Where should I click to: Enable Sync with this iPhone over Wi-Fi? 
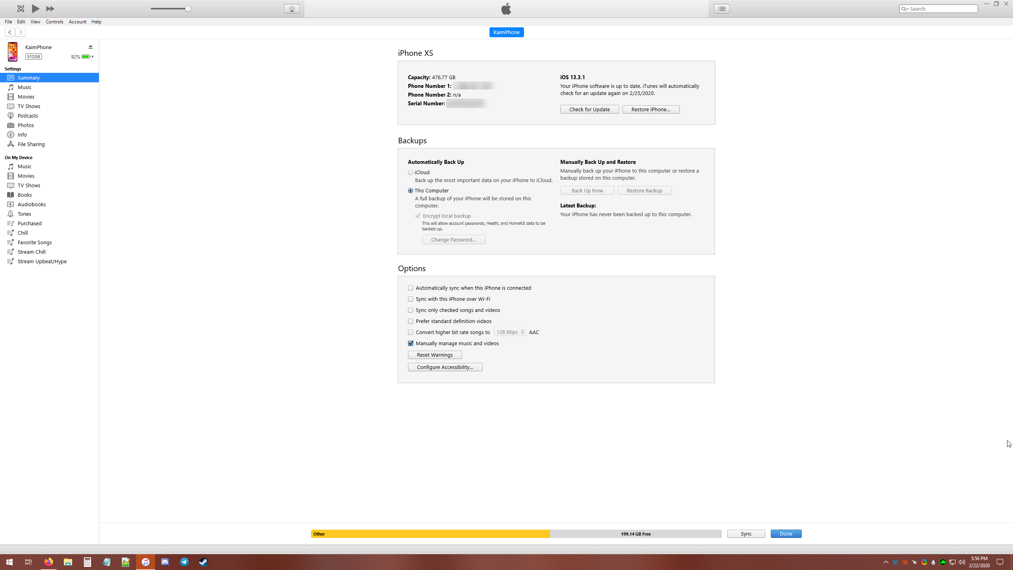(410, 299)
